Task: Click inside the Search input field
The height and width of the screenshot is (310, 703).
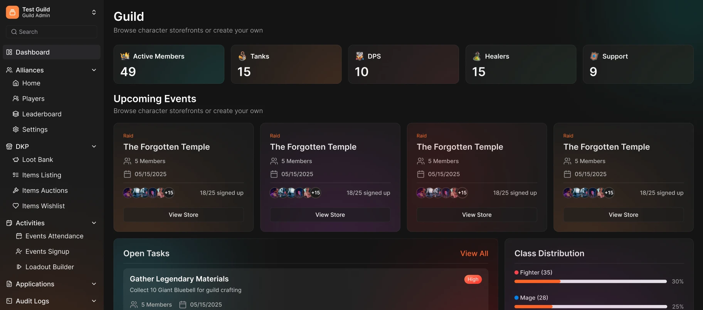Action: (50, 32)
